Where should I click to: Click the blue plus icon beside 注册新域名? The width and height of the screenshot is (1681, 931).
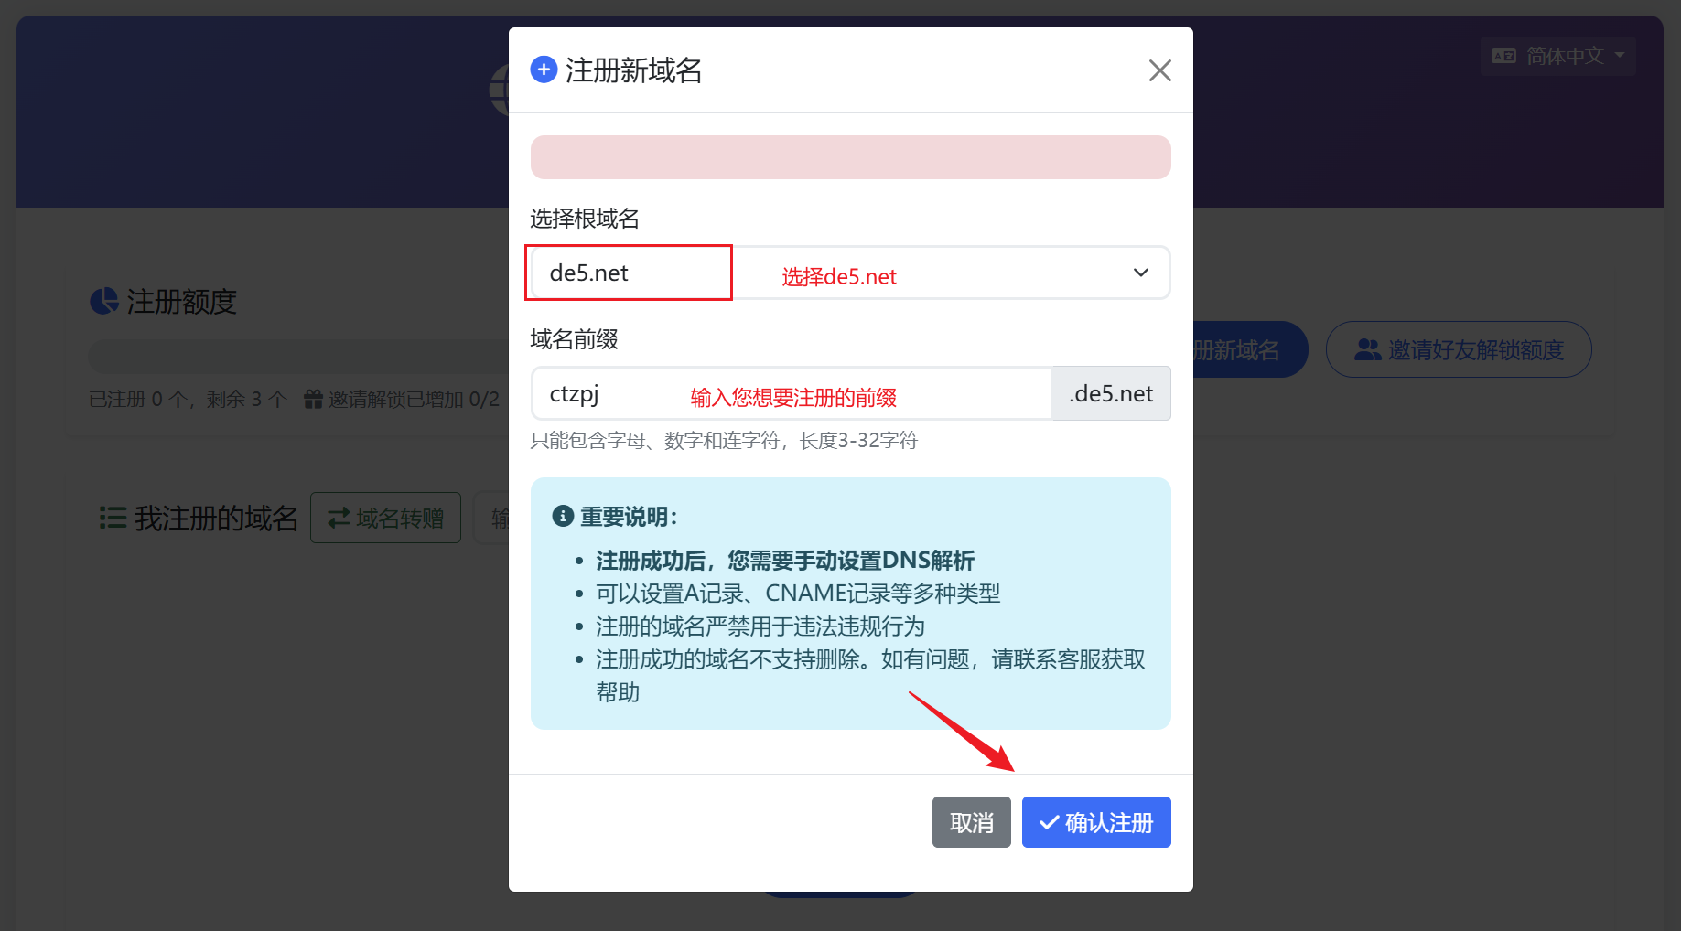point(544,70)
